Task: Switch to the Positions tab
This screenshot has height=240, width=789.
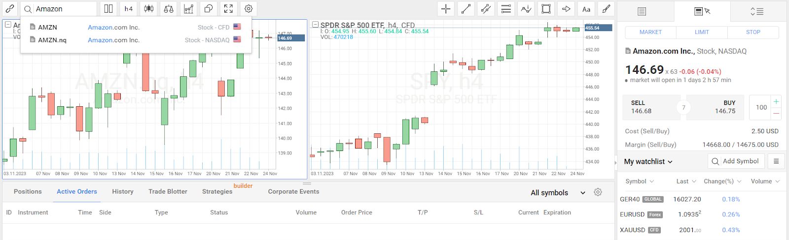Action: (28, 191)
